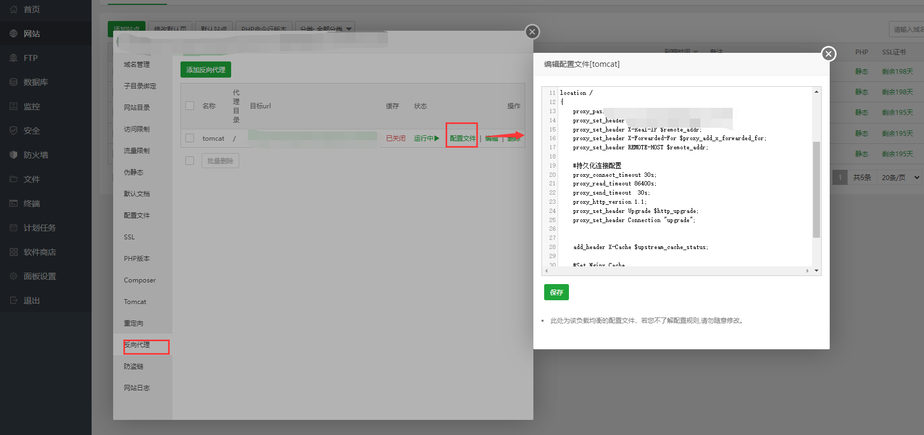Click the editor scroll-down arrow
Screen dimensions: 924x435
click(x=816, y=271)
